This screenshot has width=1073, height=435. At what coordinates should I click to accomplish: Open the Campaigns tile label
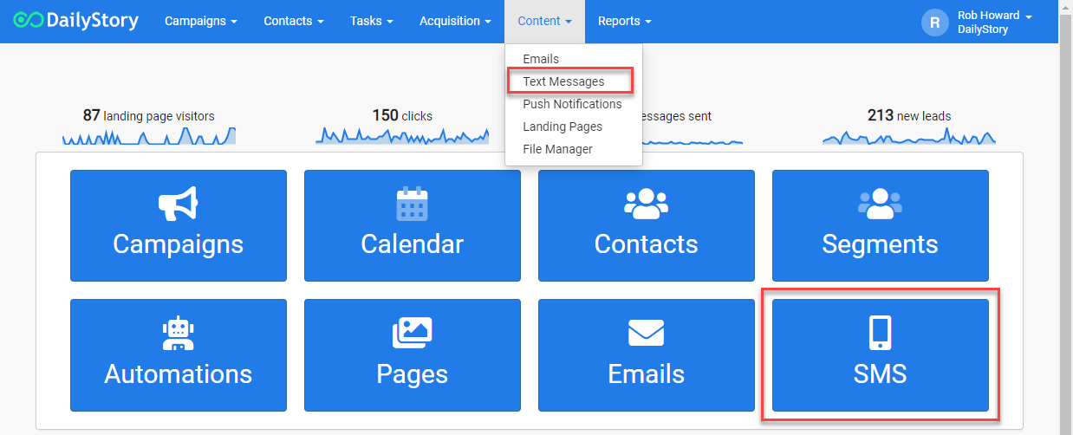(x=178, y=243)
